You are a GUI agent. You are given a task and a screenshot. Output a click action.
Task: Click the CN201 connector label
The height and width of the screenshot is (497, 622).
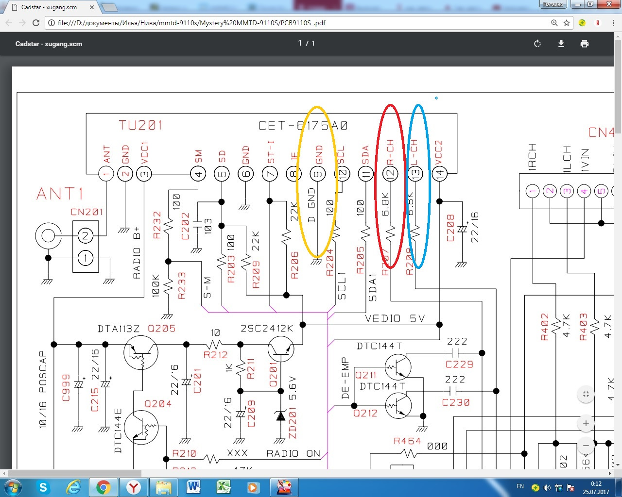point(87,212)
